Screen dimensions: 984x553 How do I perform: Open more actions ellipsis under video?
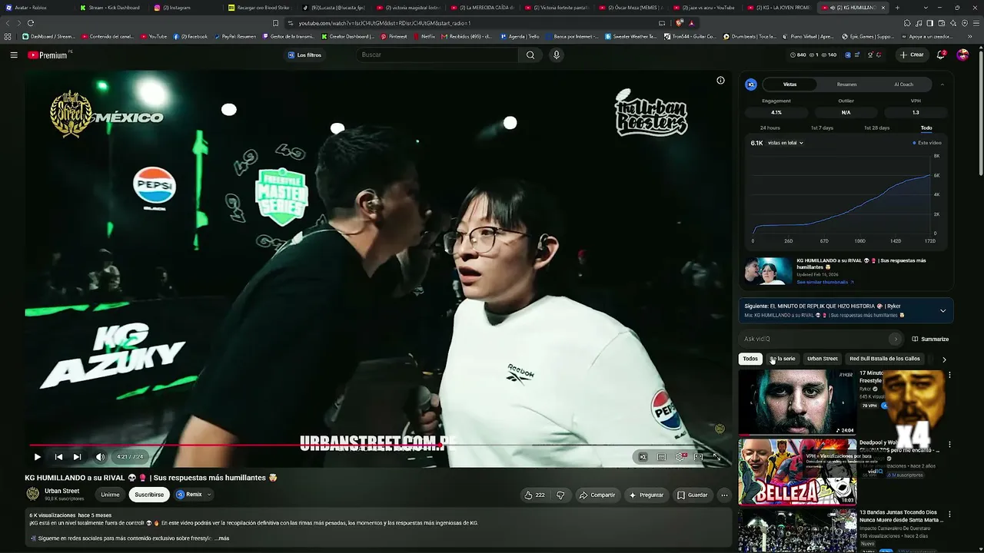coord(724,495)
